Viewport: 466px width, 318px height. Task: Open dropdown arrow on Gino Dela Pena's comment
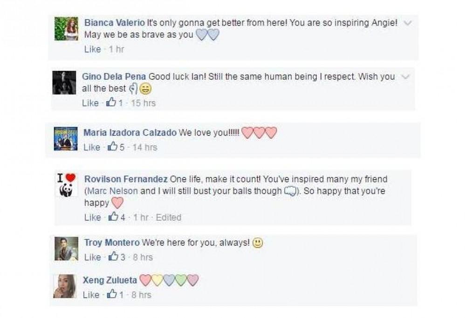[x=405, y=76]
